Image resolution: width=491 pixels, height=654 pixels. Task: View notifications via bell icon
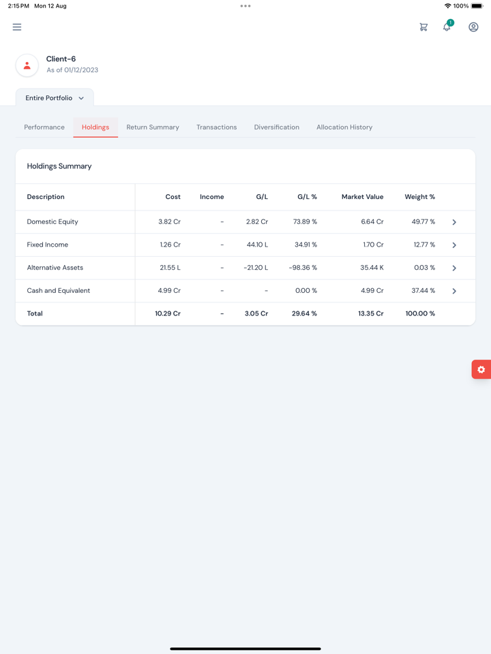pyautogui.click(x=447, y=27)
